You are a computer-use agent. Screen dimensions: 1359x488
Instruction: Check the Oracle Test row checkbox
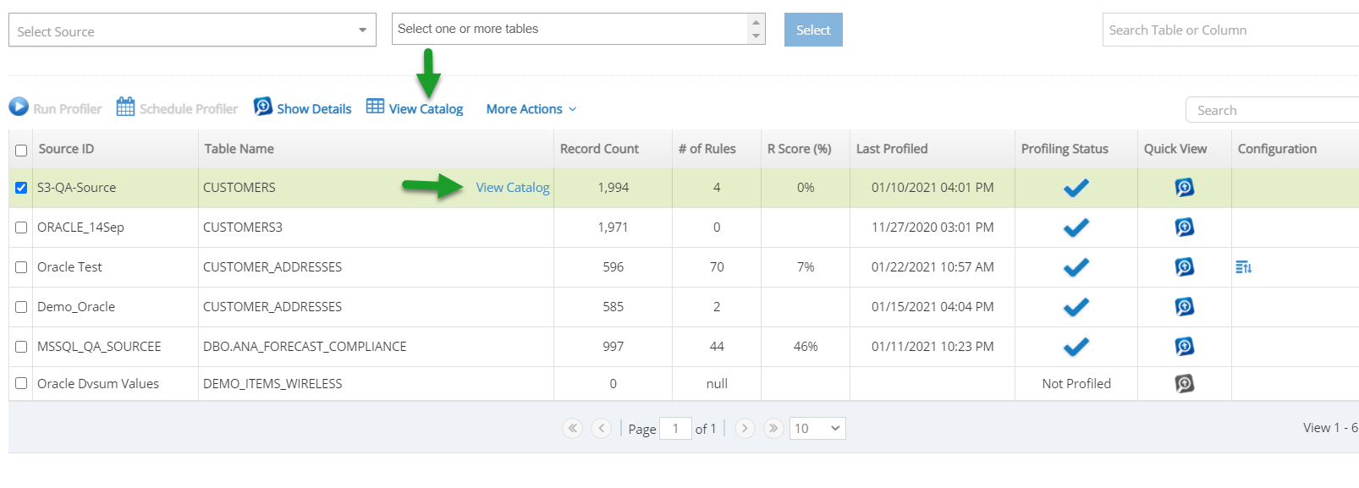[21, 267]
